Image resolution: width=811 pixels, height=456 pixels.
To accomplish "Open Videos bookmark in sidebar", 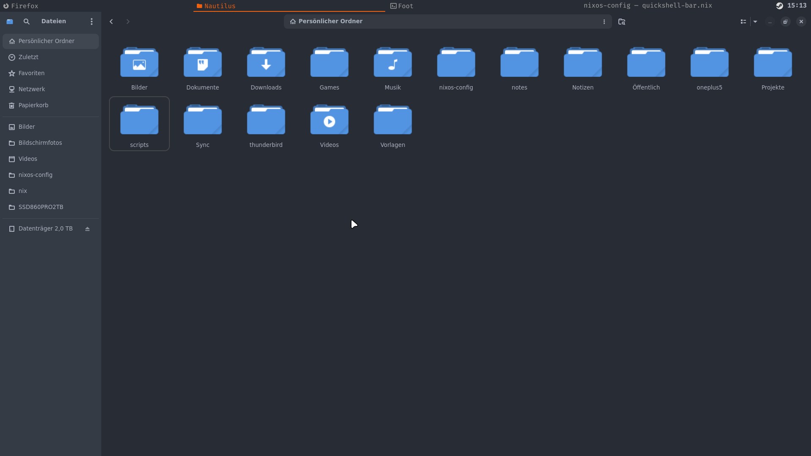I will (51, 159).
